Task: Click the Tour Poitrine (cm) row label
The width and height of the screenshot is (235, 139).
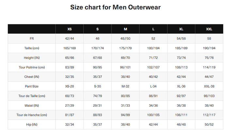Action: 32,67
